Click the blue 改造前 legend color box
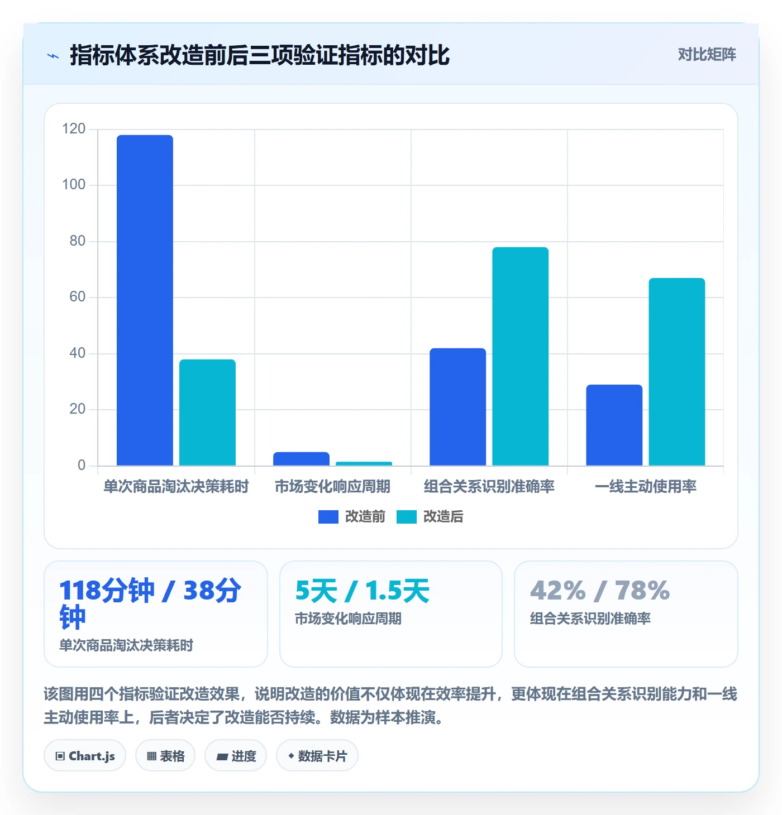Screen dimensions: 782x815 [x=328, y=517]
